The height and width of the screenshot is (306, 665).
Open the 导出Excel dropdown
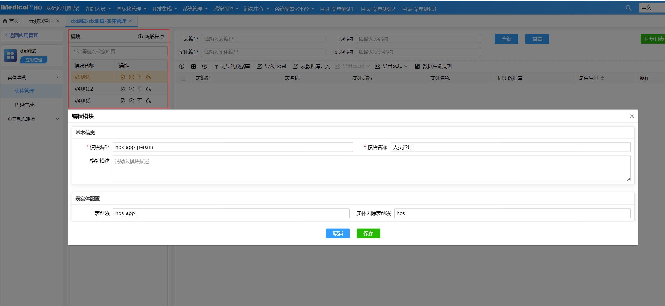[352, 66]
